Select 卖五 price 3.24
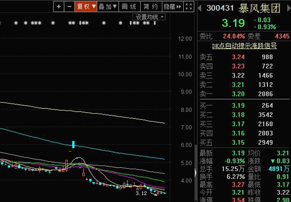This screenshot has width=291, height=202. tap(238, 57)
